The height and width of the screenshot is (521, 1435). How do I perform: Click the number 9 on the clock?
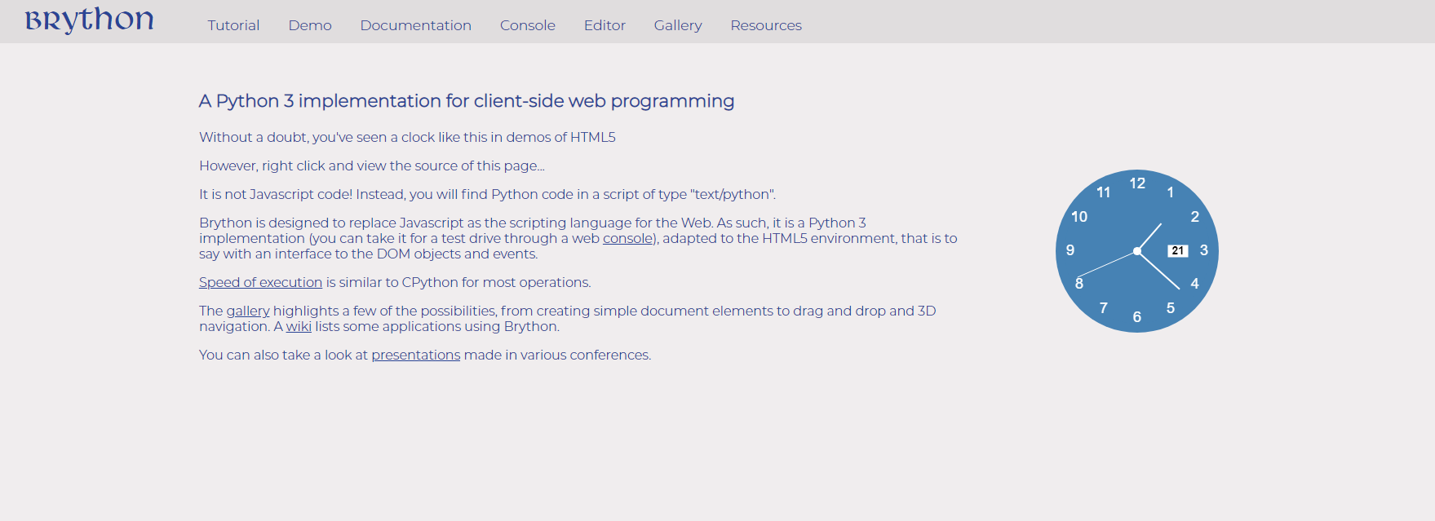pos(1070,250)
